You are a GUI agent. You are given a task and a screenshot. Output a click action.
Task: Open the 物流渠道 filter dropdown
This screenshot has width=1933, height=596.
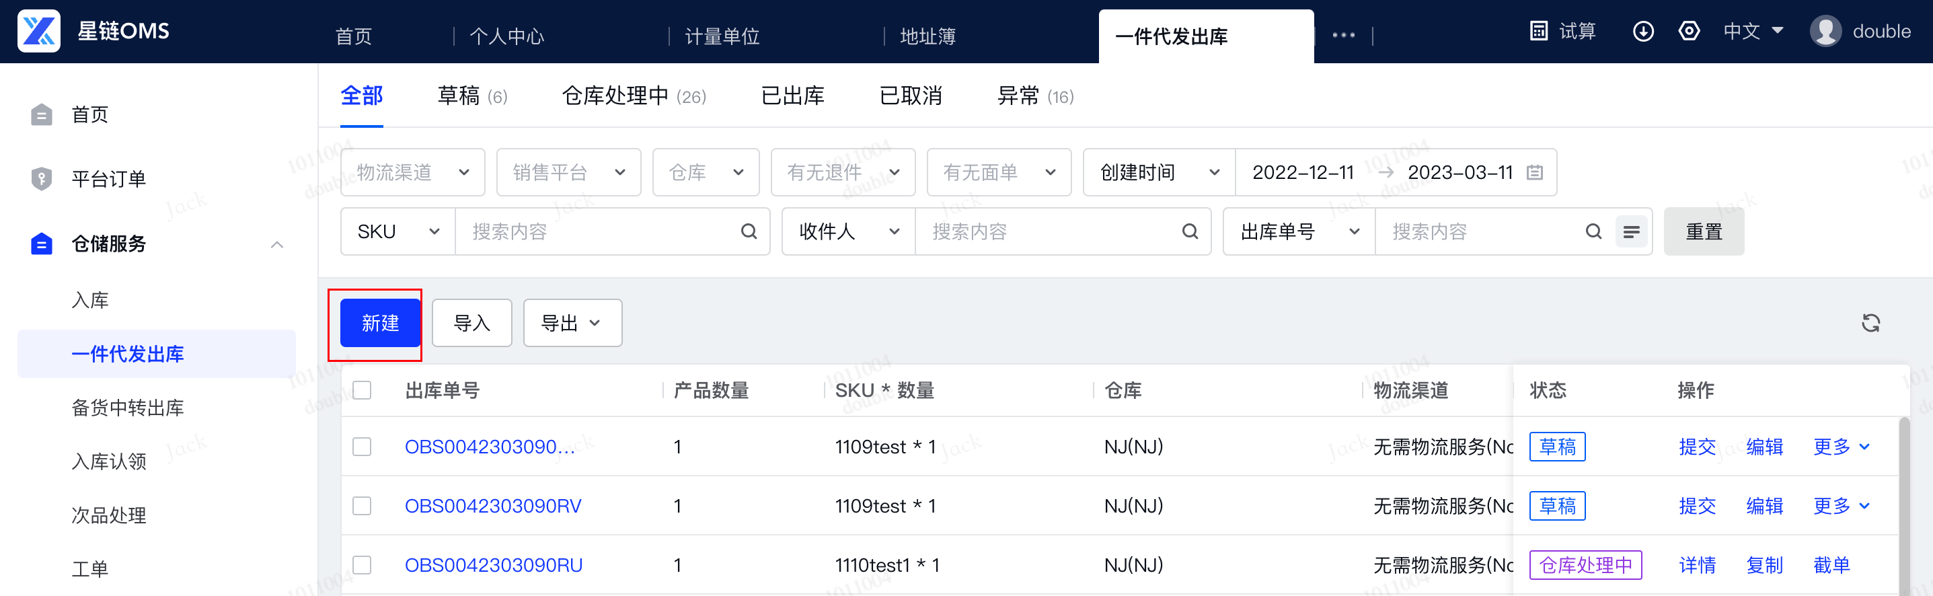[x=413, y=173]
